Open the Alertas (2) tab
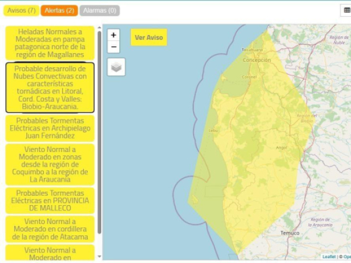351x263 pixels. pyautogui.click(x=58, y=11)
